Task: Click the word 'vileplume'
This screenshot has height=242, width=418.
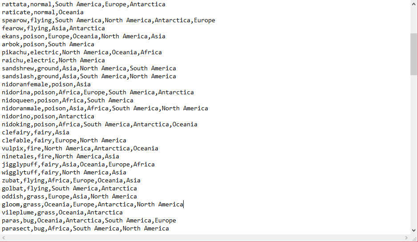Action: click(x=18, y=212)
